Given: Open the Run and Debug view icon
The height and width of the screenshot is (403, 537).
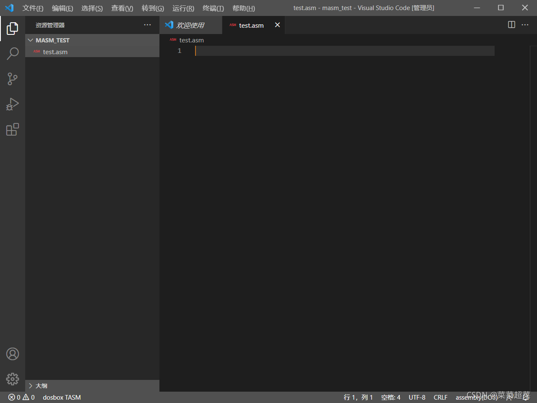Looking at the screenshot, I should point(13,104).
